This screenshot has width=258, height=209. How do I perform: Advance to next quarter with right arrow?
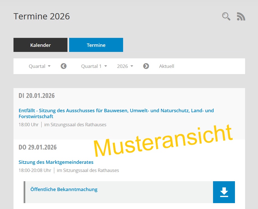(146, 66)
